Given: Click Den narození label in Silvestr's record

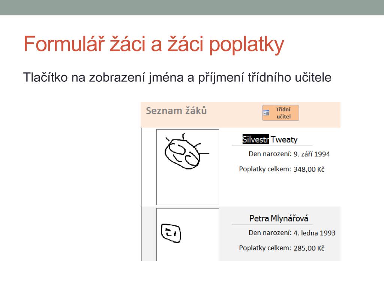Looking at the screenshot, I should [x=270, y=154].
